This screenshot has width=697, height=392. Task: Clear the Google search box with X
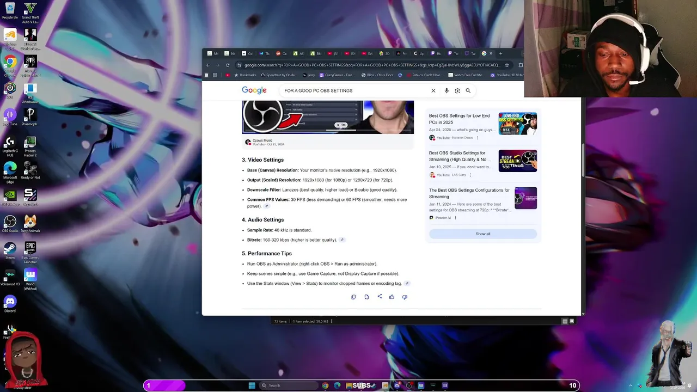click(x=433, y=91)
